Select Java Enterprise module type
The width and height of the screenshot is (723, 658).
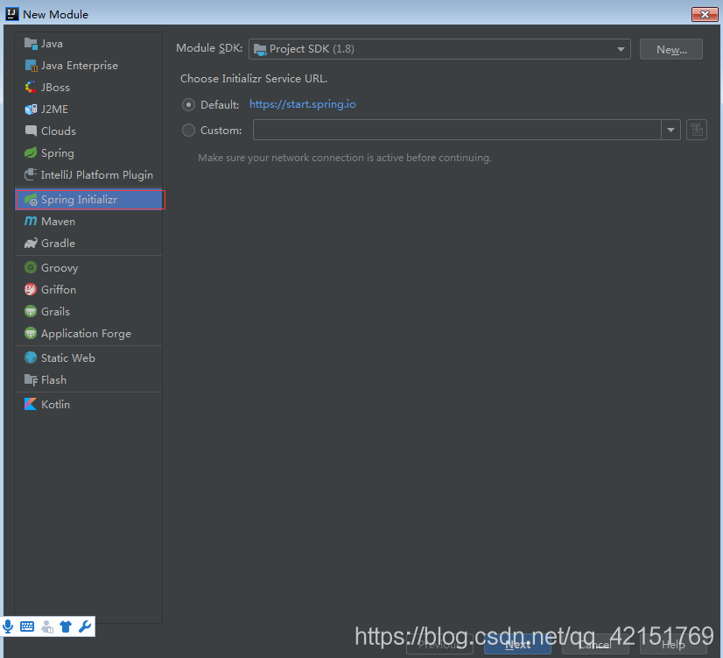(x=88, y=66)
